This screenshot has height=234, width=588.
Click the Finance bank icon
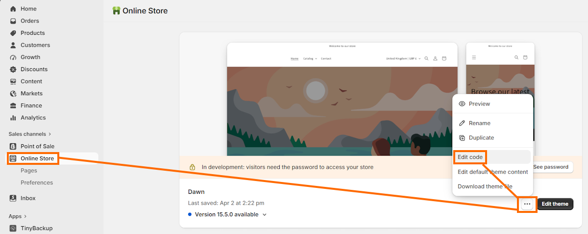coord(13,105)
